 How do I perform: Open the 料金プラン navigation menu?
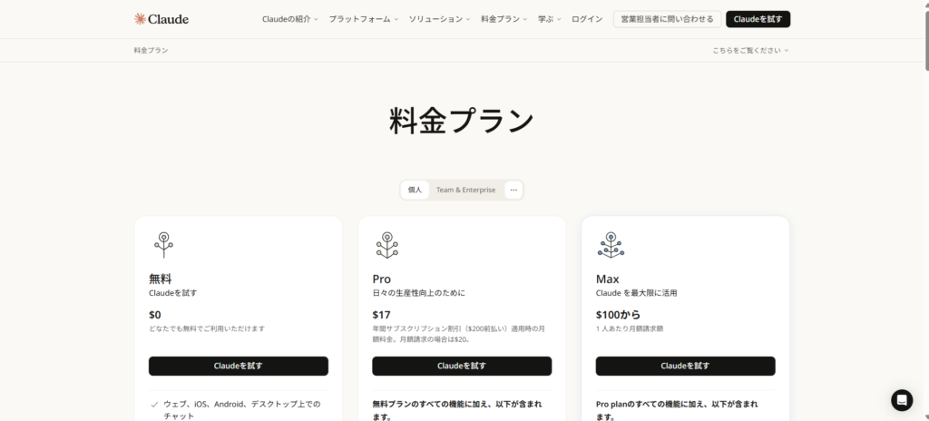504,19
